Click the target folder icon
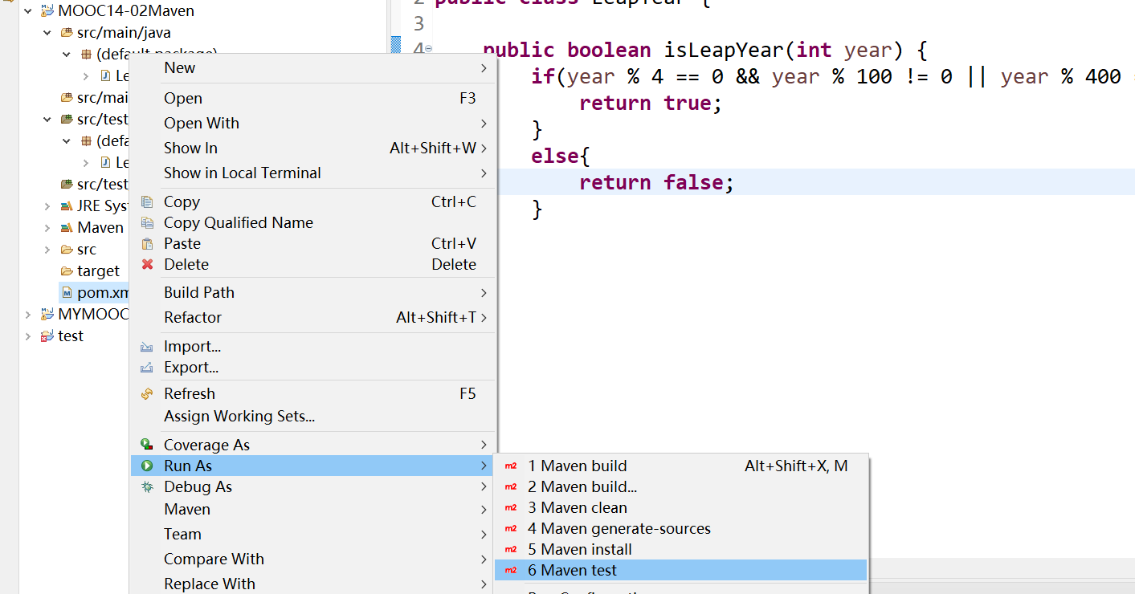The image size is (1135, 594). (67, 271)
